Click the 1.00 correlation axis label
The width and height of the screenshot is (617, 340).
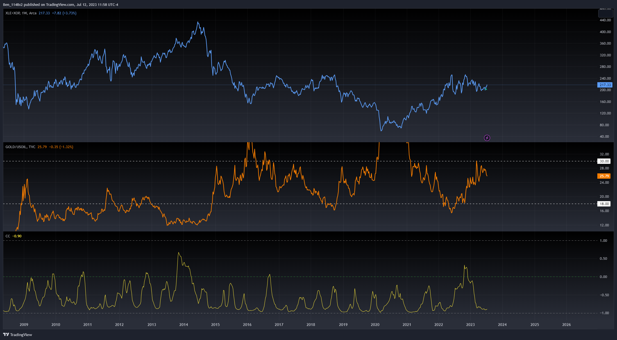[604, 241]
